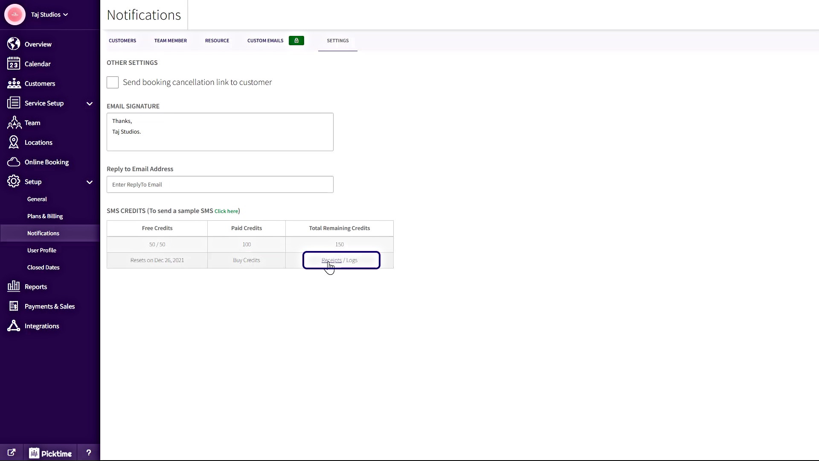Switch to the Team Member tab

click(x=171, y=41)
